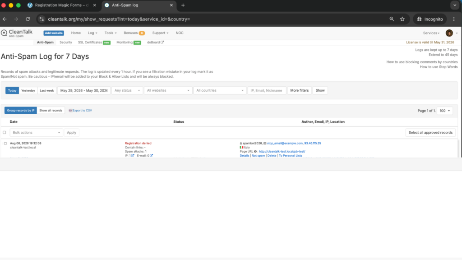This screenshot has height=260, width=462.
Task: Open the record's Details link
Action: [x=244, y=156]
